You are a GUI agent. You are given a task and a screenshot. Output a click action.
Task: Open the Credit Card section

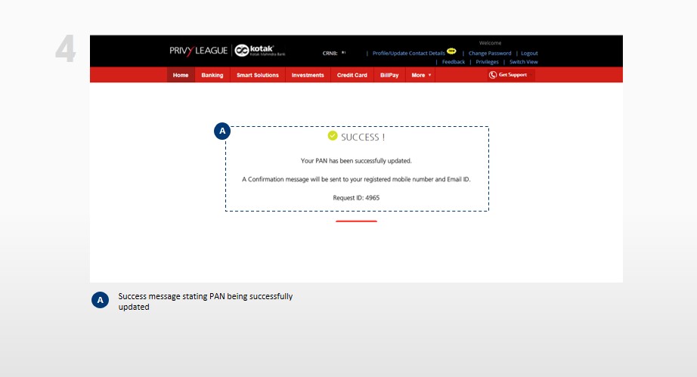click(x=352, y=75)
